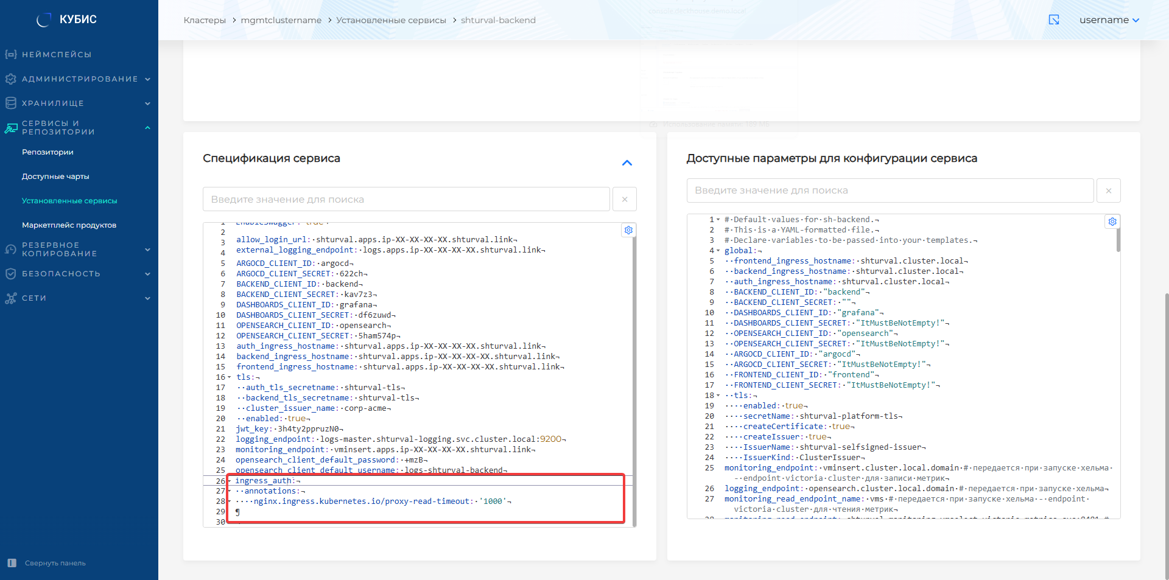Viewport: 1169px width, 580px height.
Task: Navigate to Кластеры breadcrumb link
Action: [205, 20]
